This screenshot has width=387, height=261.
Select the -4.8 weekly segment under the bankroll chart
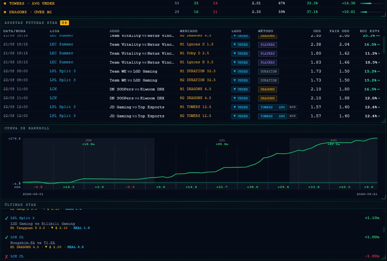(38, 187)
